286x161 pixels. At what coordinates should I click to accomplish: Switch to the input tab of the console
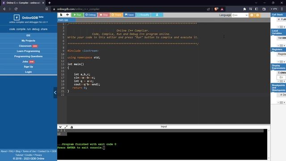tap(164, 127)
